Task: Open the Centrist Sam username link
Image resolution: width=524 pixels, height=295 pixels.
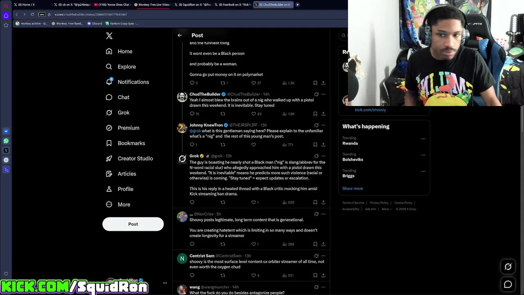Action: tap(202, 256)
